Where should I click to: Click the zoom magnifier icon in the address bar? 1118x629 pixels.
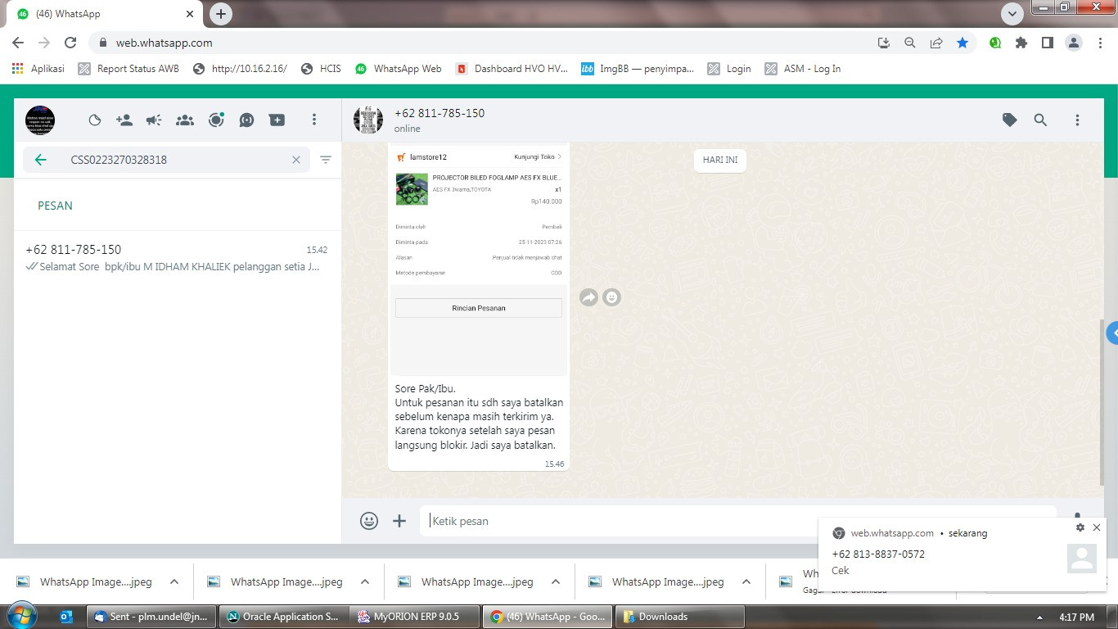point(909,43)
